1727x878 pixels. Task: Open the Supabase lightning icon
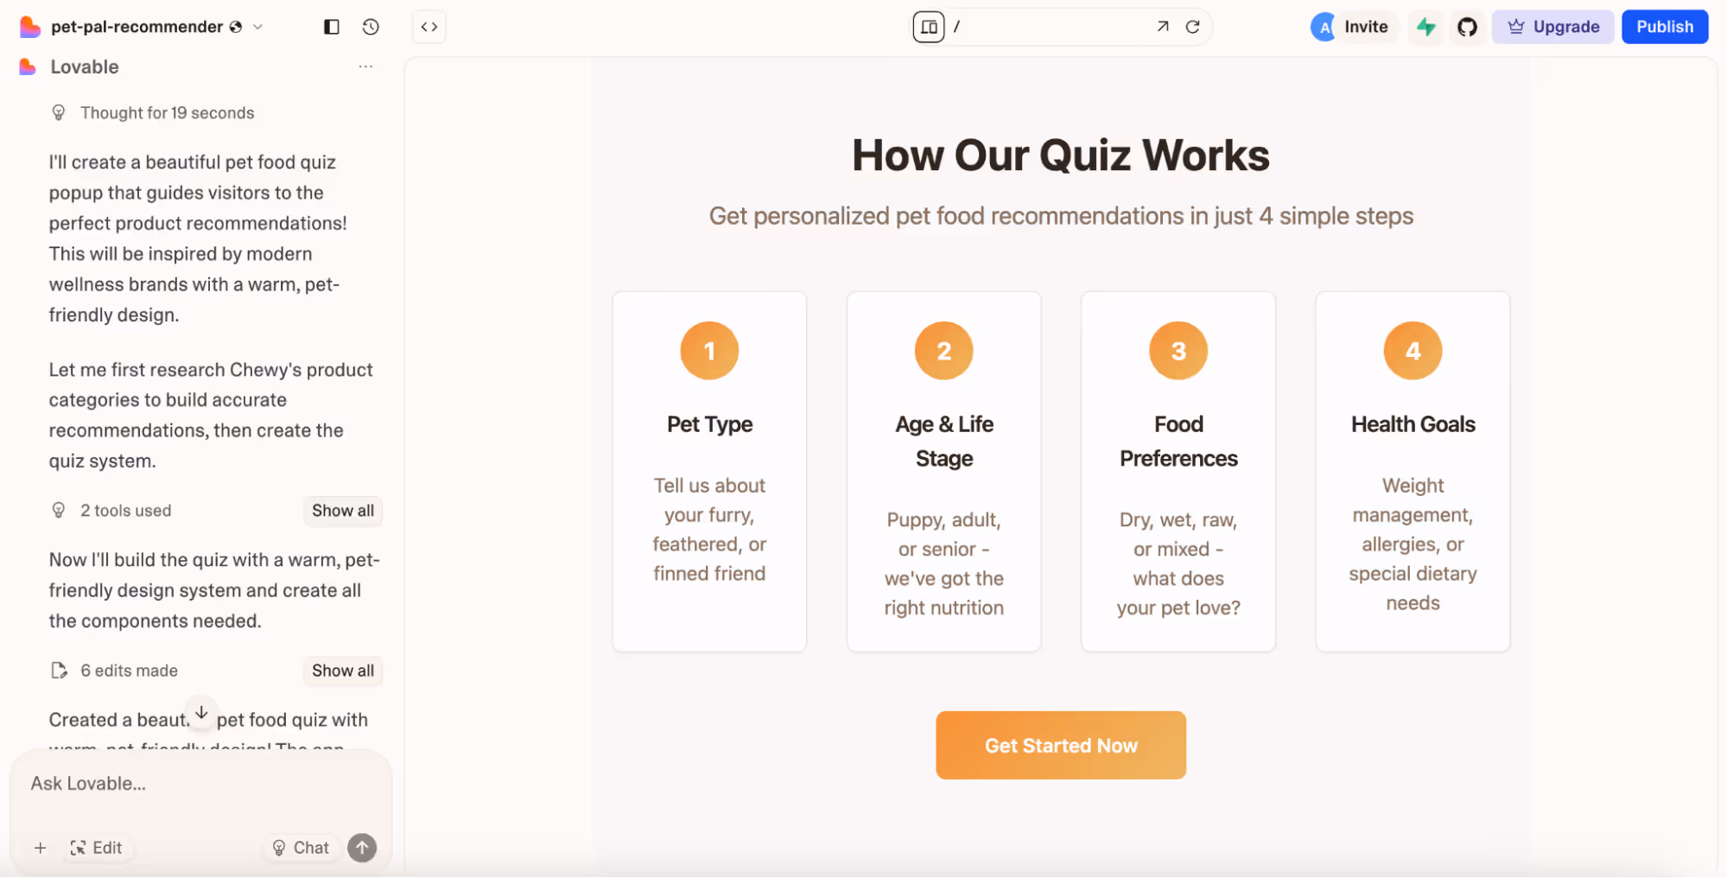(x=1425, y=27)
